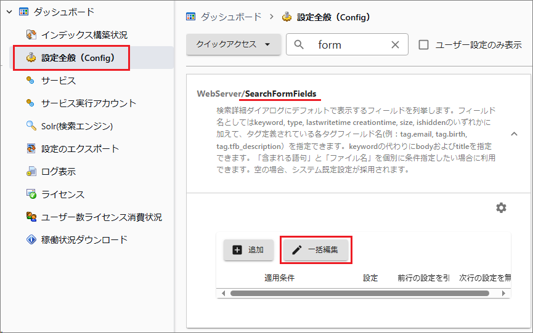Click the サービス gear icon in sidebar
533x333 pixels.
(x=31, y=81)
